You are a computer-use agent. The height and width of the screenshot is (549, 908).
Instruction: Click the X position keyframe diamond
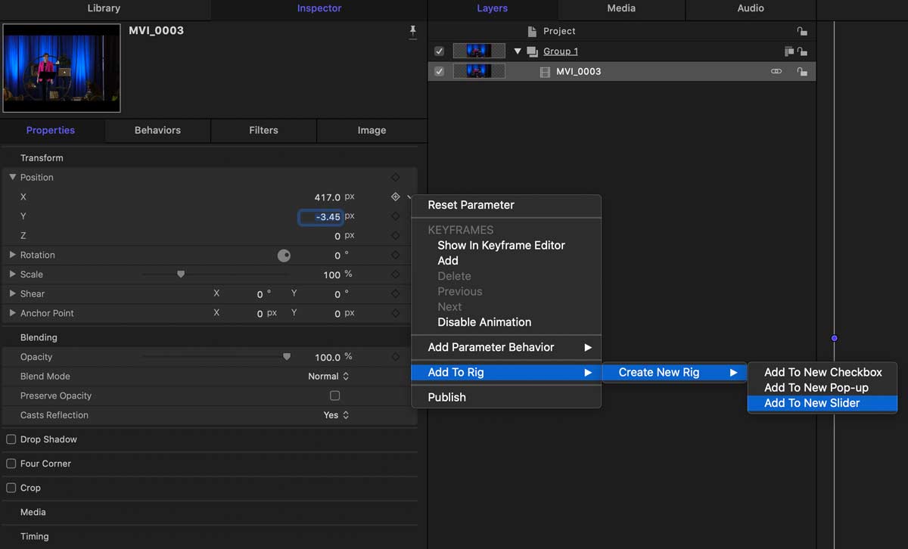click(395, 197)
